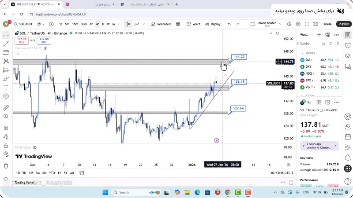Create a new Alert

pos(194,24)
